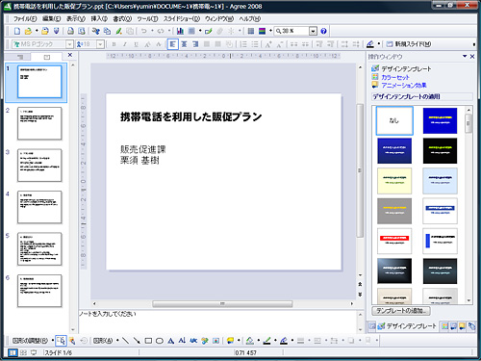Expand the task pane title dropdown arrow
The image size is (481, 361).
click(x=465, y=57)
